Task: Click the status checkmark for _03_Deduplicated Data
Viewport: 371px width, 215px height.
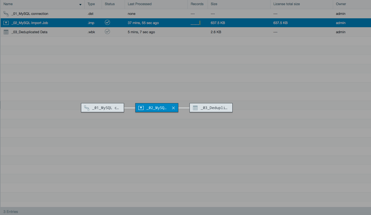Action: click(107, 31)
